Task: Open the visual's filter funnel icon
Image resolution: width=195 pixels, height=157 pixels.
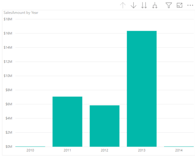Action: (169, 5)
